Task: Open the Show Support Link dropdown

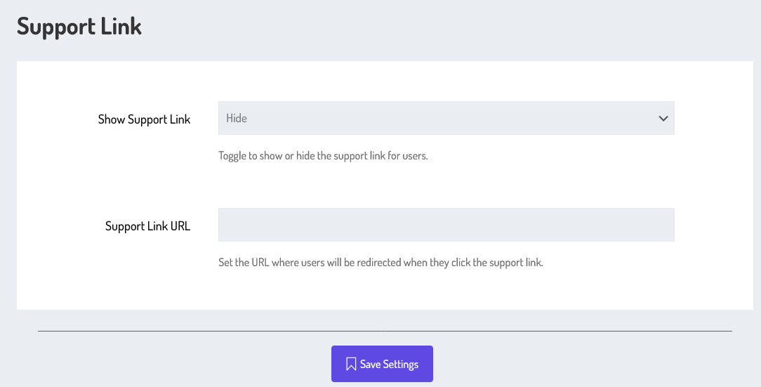Action: tap(446, 118)
